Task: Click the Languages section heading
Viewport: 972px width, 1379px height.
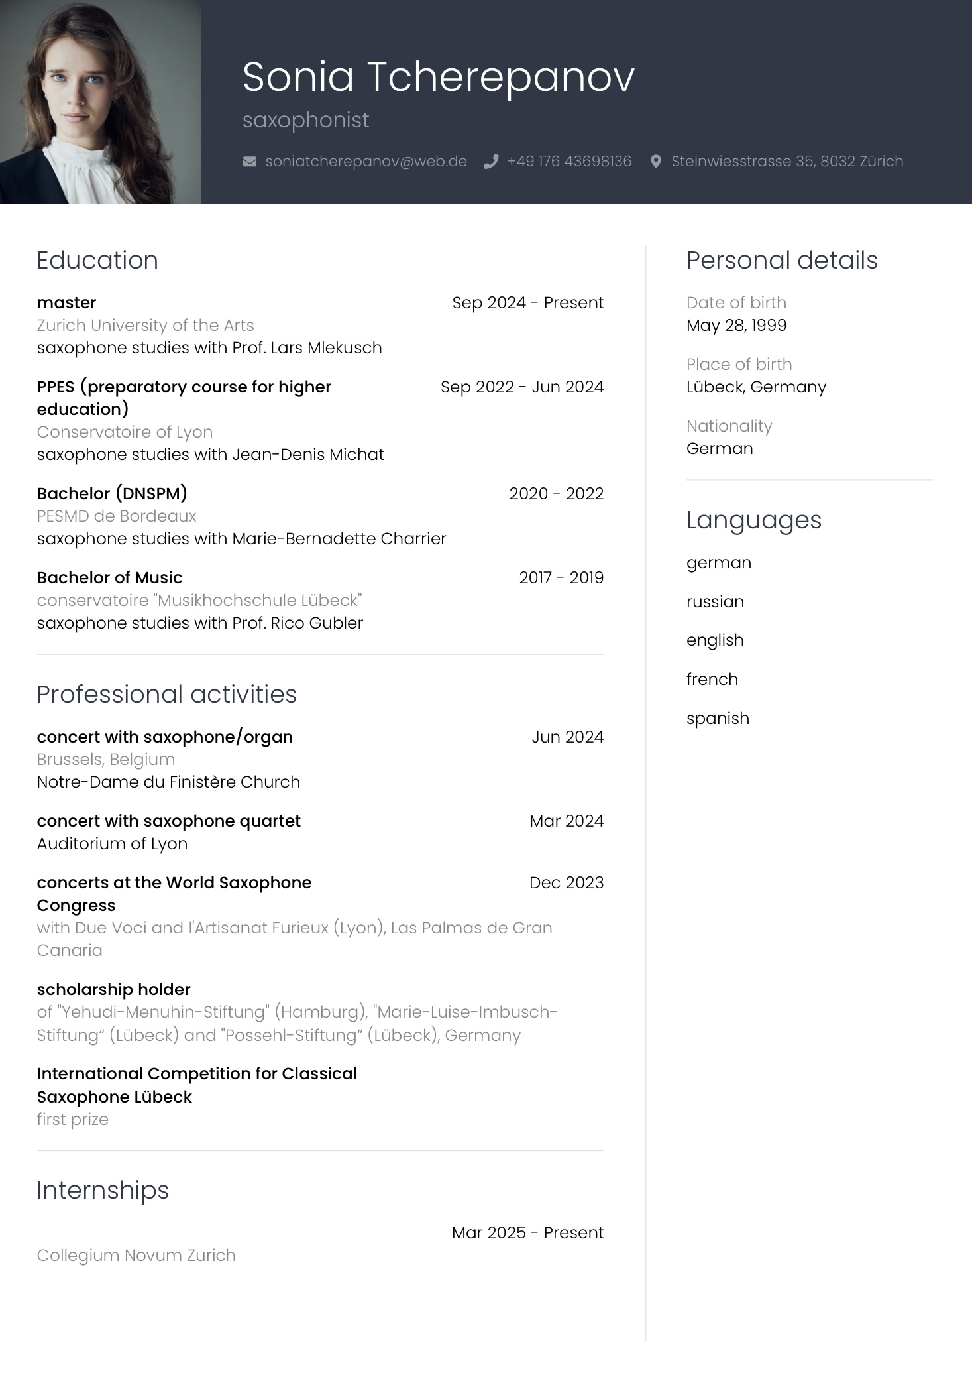Action: click(x=753, y=520)
